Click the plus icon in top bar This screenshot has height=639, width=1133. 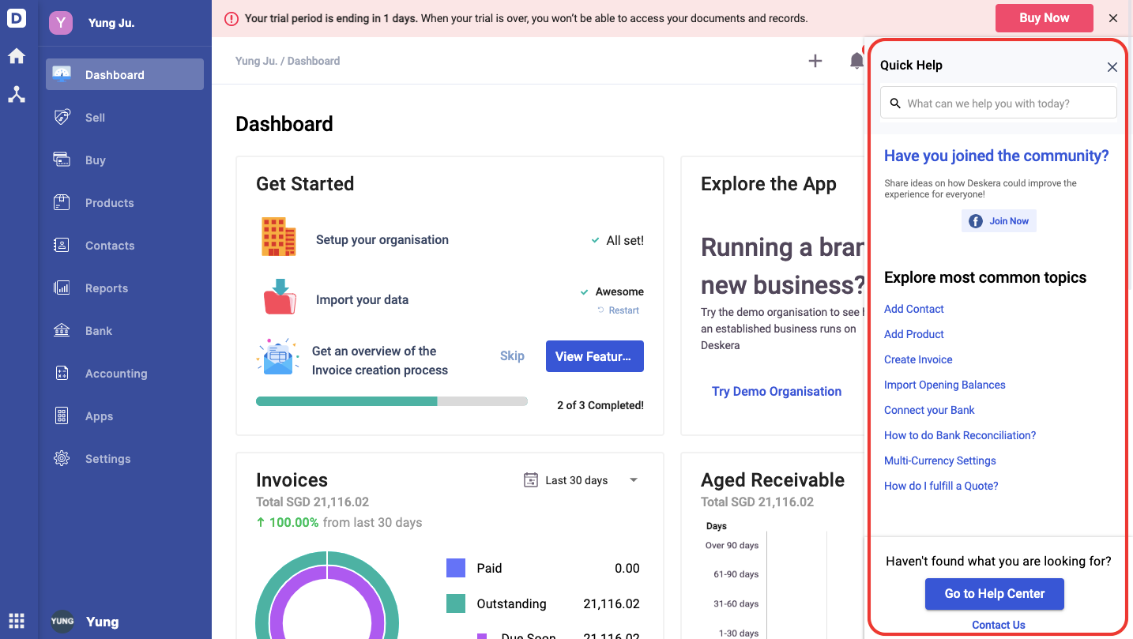point(815,61)
